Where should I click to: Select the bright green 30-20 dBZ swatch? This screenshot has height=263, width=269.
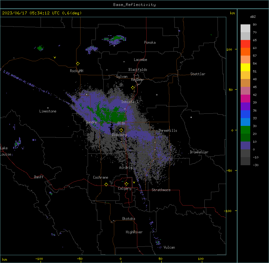245,130
